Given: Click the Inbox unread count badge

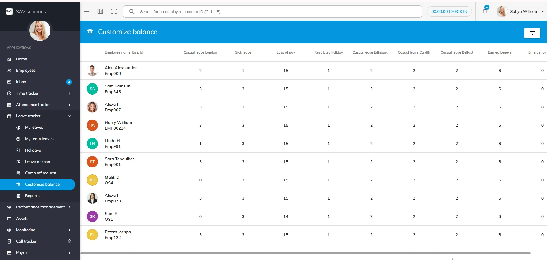Looking at the screenshot, I should click(69, 82).
